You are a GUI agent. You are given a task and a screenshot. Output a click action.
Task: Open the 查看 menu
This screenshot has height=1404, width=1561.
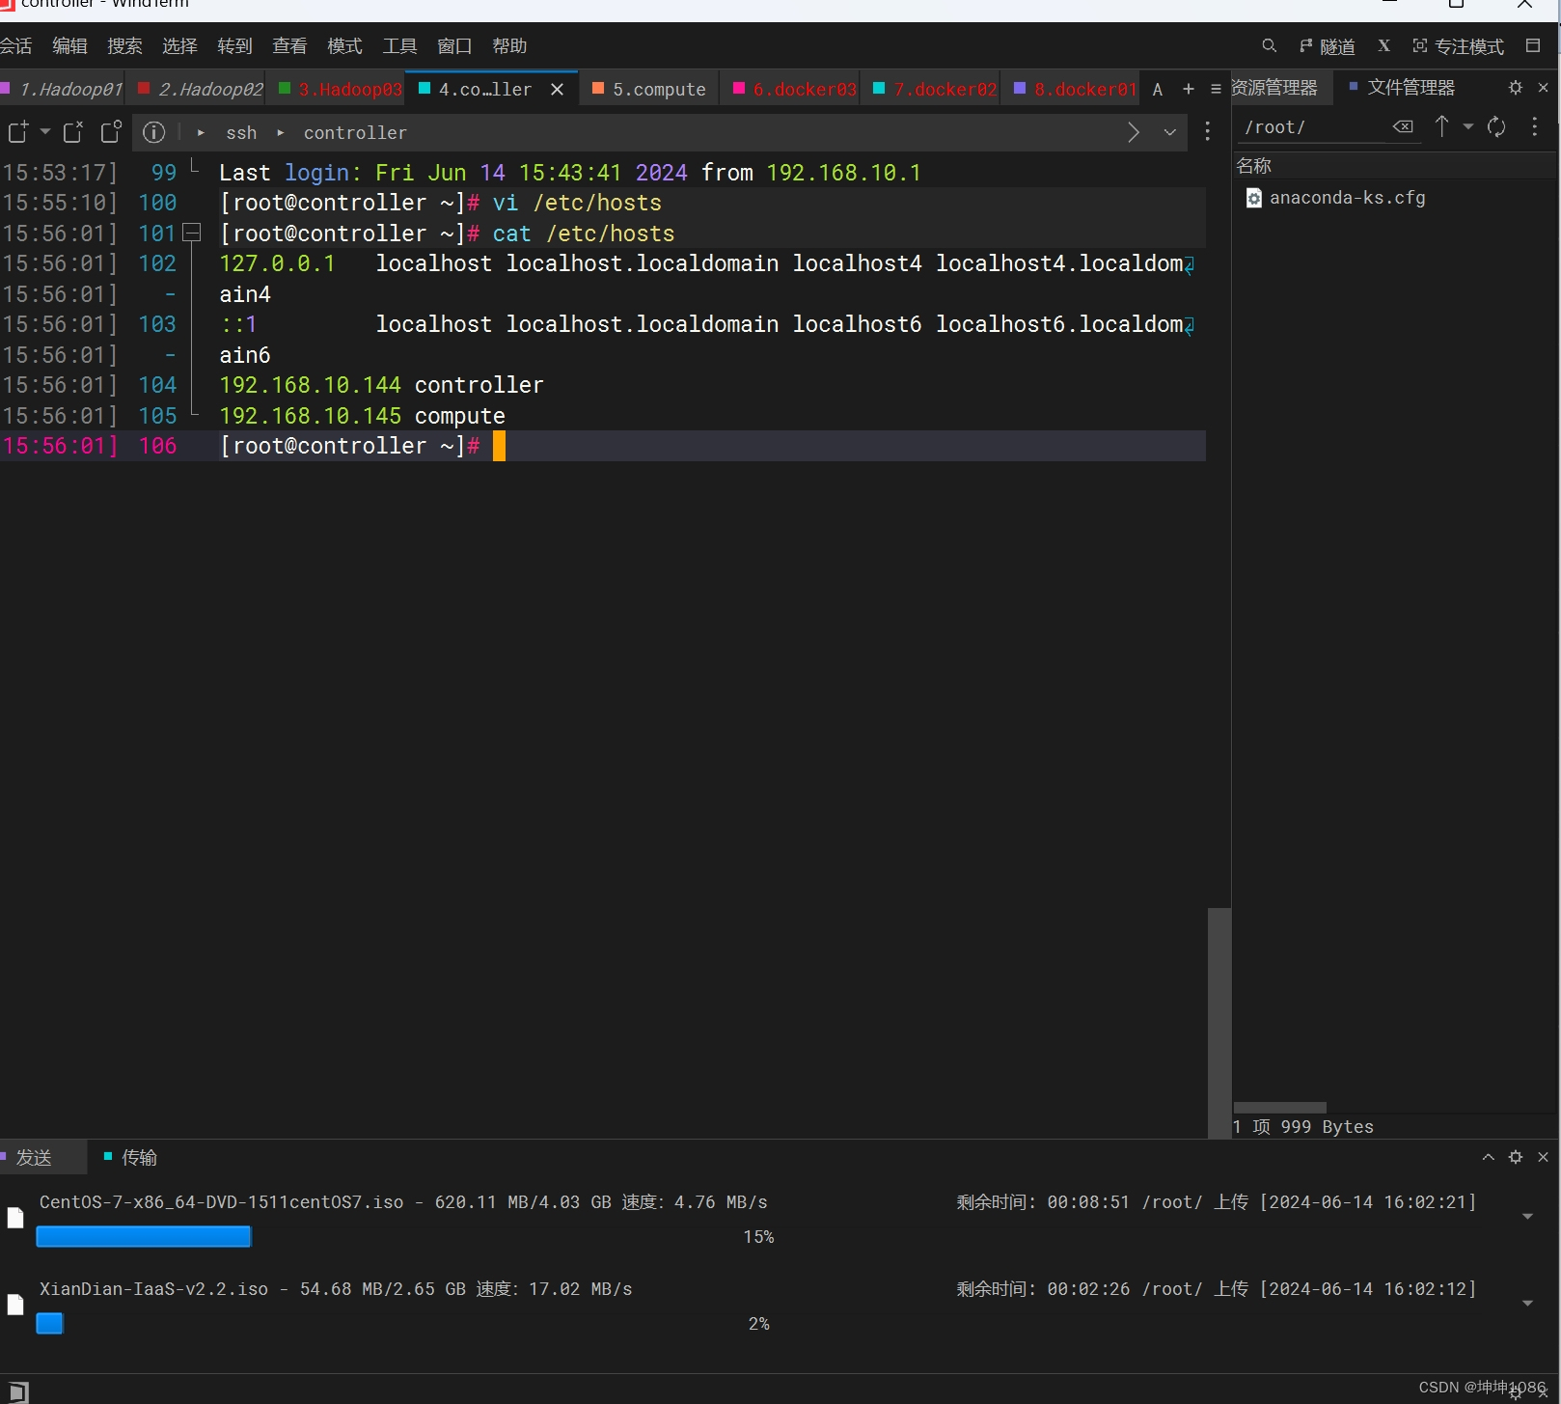tap(289, 45)
